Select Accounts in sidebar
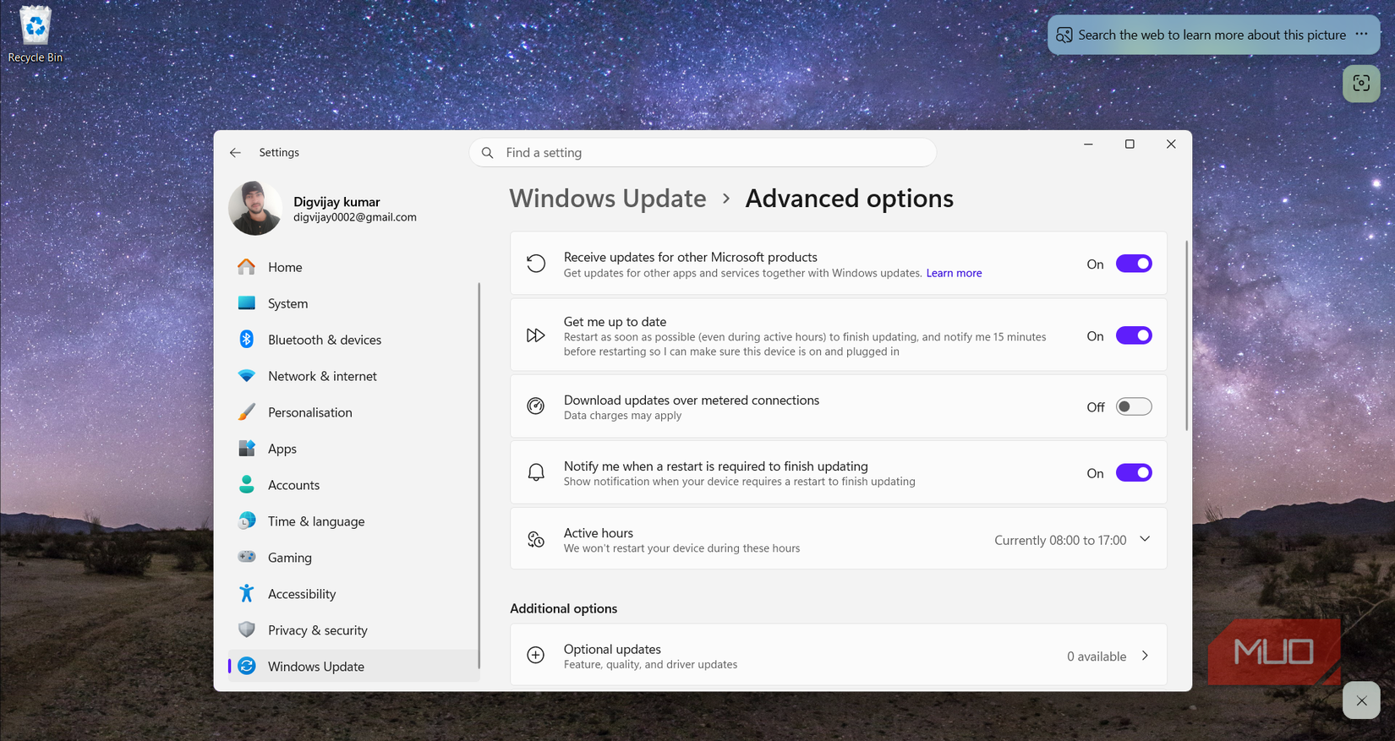 click(353, 485)
